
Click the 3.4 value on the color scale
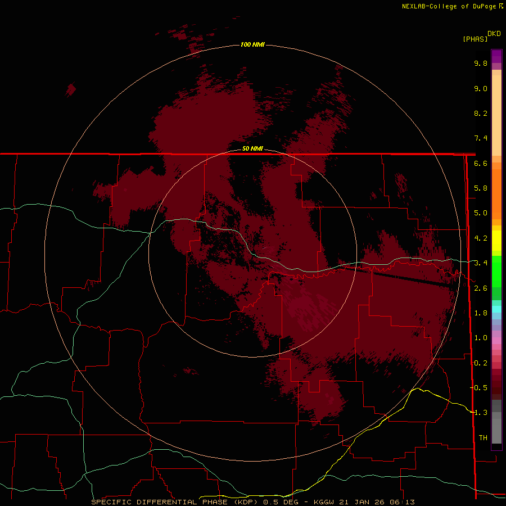(x=481, y=263)
